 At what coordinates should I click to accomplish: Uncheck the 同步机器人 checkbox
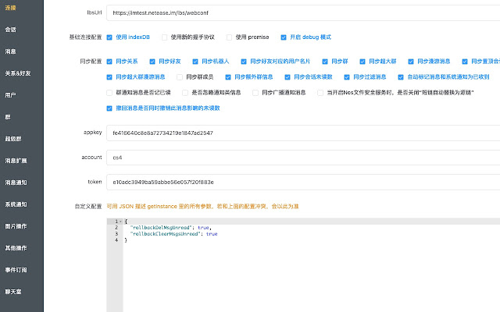click(x=195, y=62)
